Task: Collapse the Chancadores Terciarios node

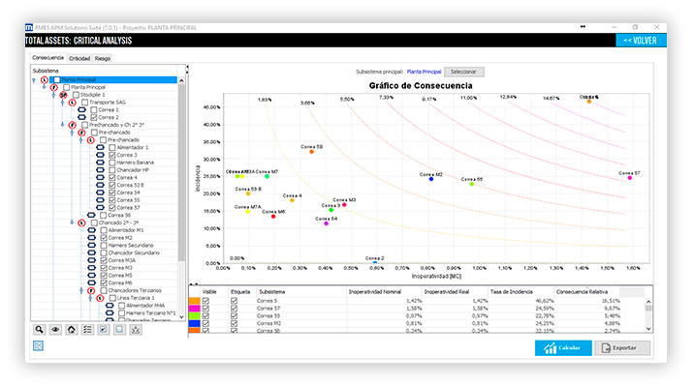Action: pos(81,290)
